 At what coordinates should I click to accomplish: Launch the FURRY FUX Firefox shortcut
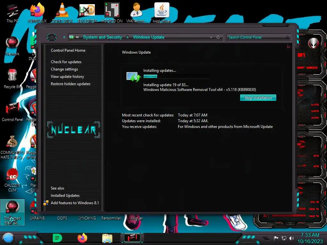tap(37, 13)
